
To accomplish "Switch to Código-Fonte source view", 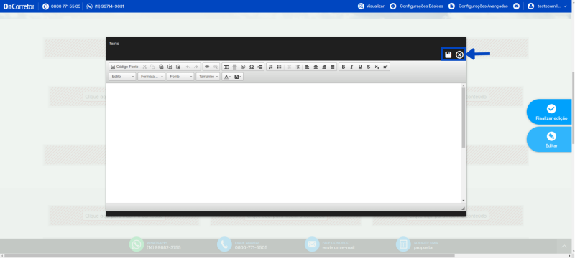I will (x=124, y=67).
